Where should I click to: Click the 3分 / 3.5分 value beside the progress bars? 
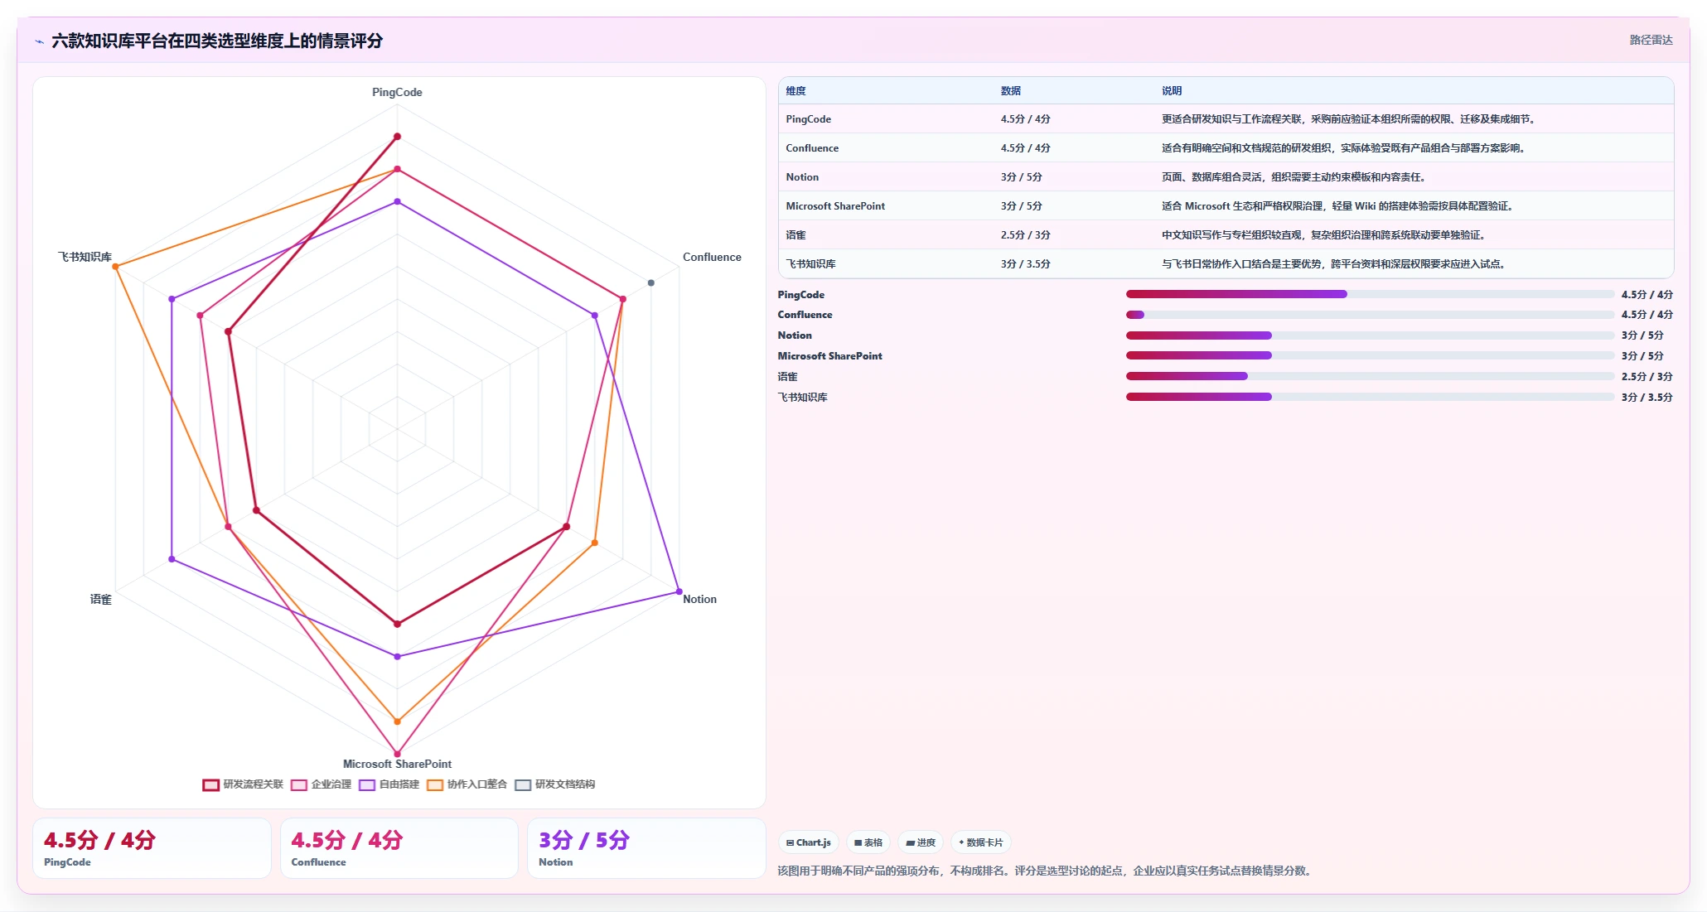[x=1647, y=398]
